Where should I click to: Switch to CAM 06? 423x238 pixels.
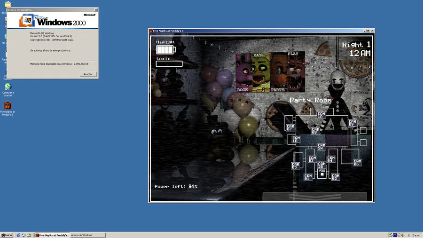coord(357,162)
